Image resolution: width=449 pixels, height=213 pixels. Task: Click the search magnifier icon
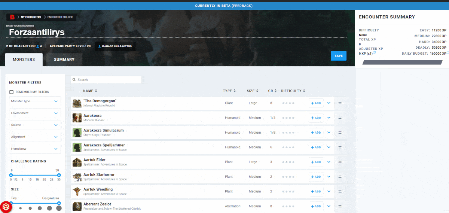click(x=74, y=80)
